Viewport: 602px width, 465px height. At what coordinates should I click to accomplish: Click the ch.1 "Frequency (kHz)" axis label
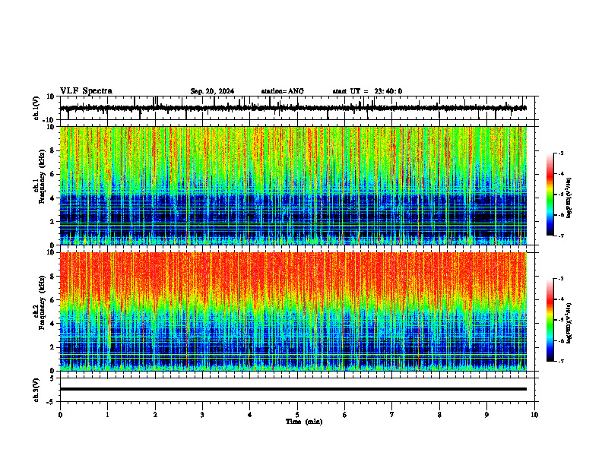42,176
